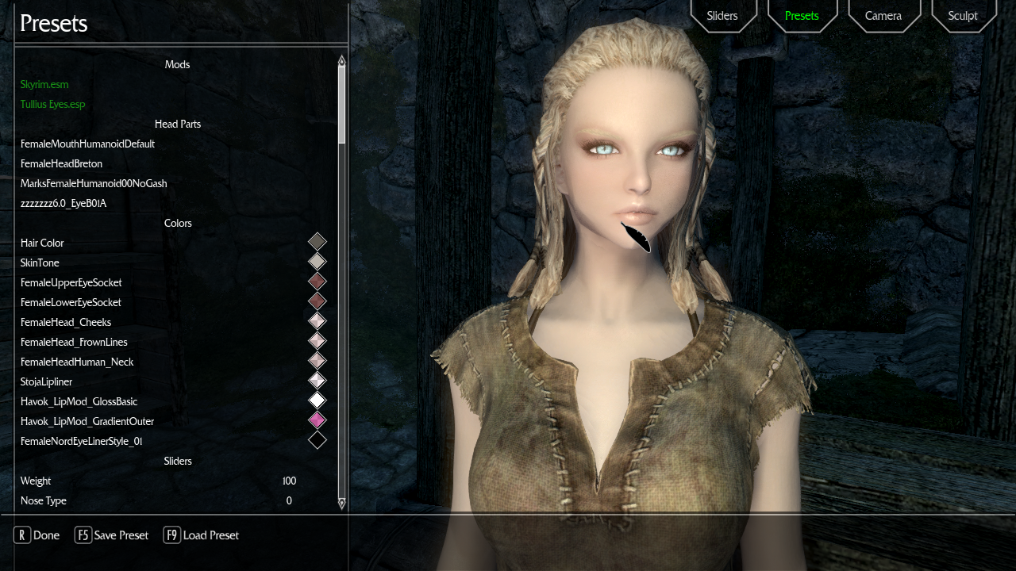The height and width of the screenshot is (571, 1016).
Task: Click the Colors section header
Action: coord(178,223)
